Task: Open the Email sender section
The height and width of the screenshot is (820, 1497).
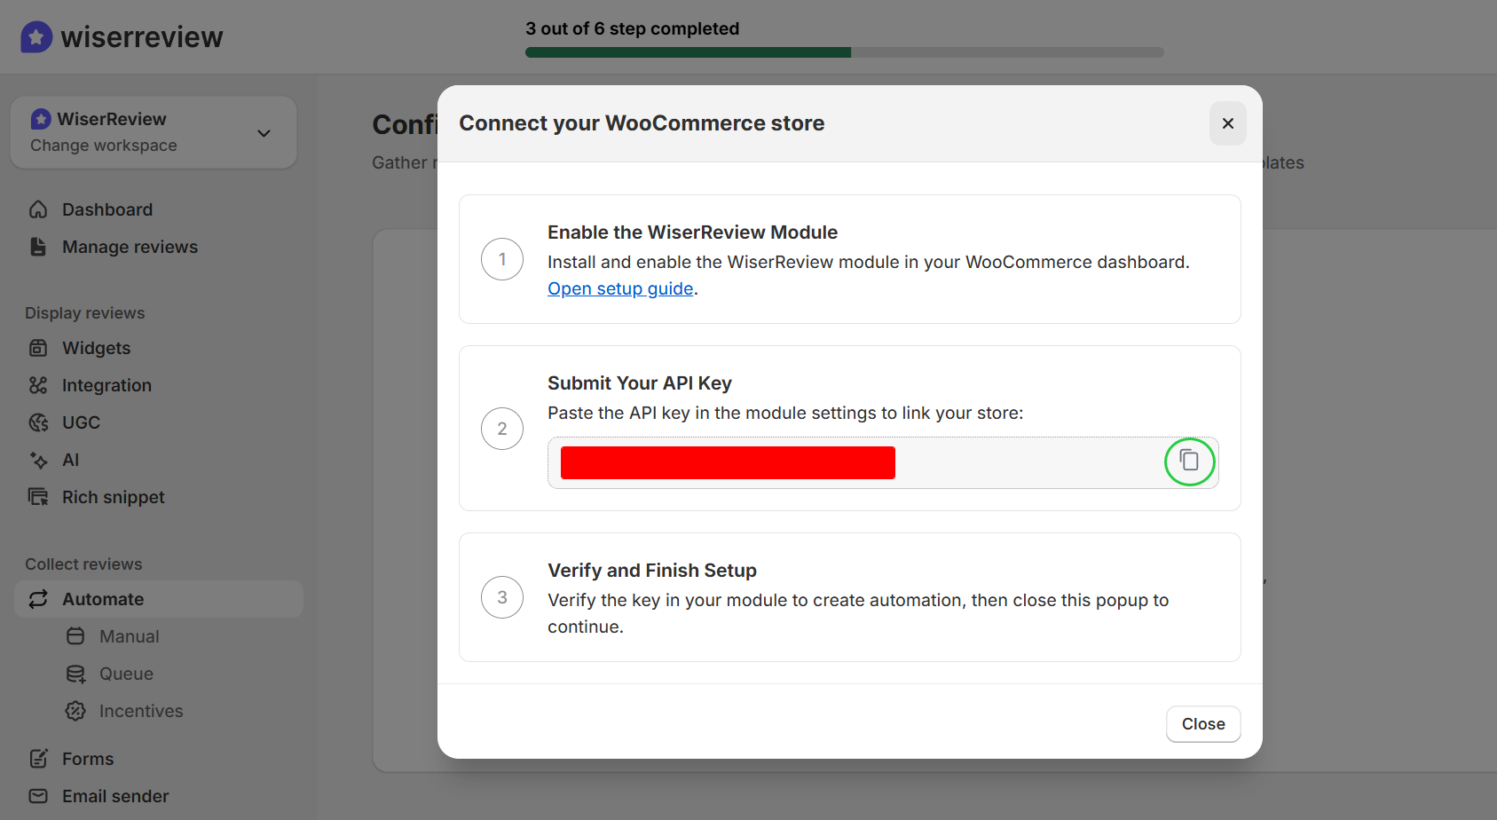Action: point(114,795)
